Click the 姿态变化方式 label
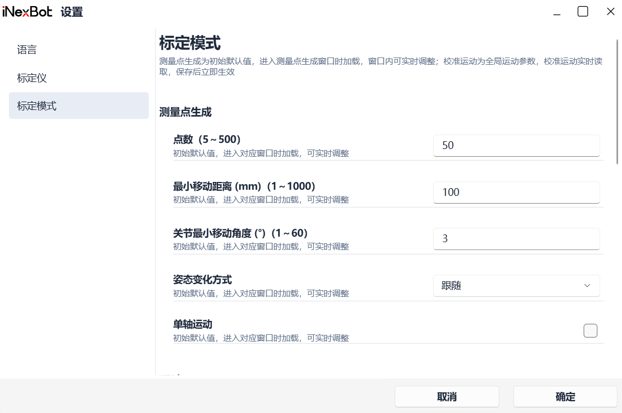The image size is (622, 413). click(x=202, y=280)
